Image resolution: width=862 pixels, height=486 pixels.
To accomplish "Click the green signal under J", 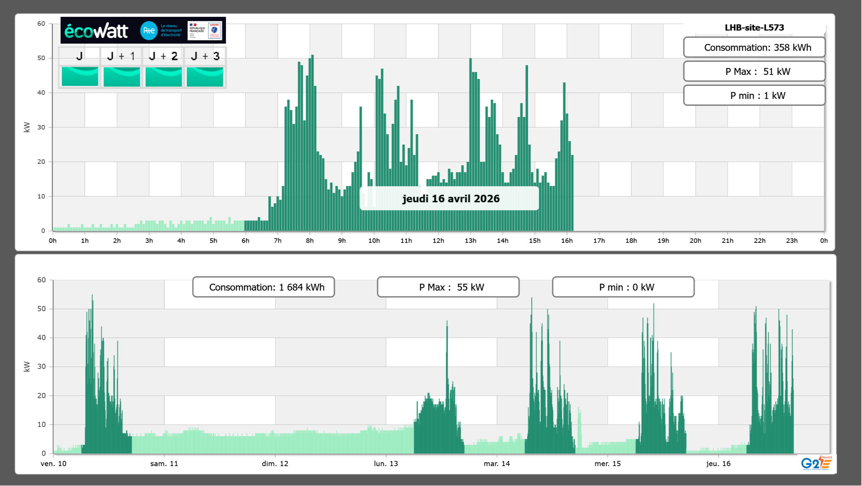I will pos(80,76).
